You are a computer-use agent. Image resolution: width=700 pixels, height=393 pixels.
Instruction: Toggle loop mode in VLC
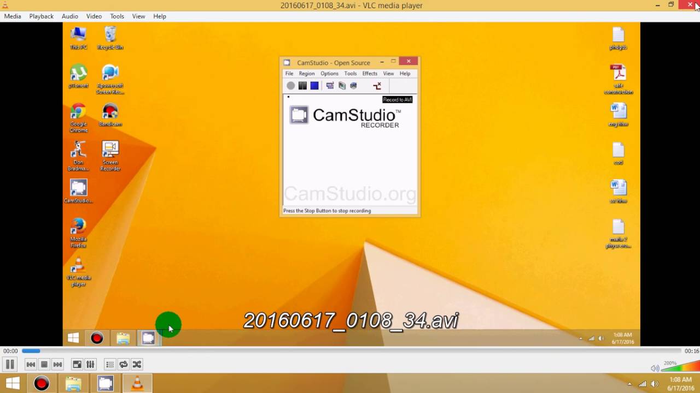[x=124, y=365]
